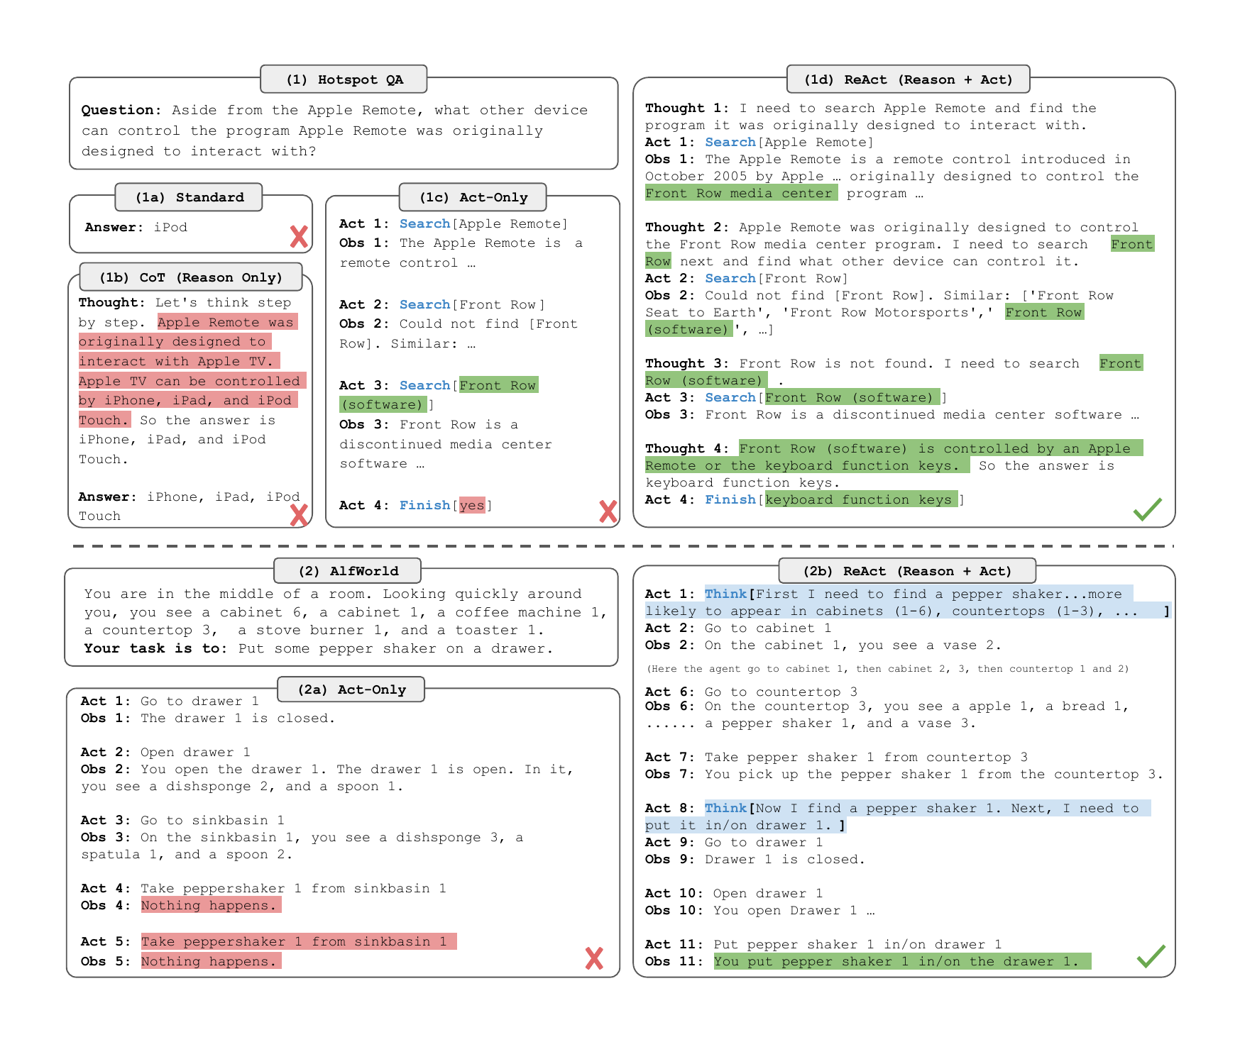The width and height of the screenshot is (1240, 1042).
Task: Click "Go to sinkbasin 1" in Act 3
Action: click(212, 820)
